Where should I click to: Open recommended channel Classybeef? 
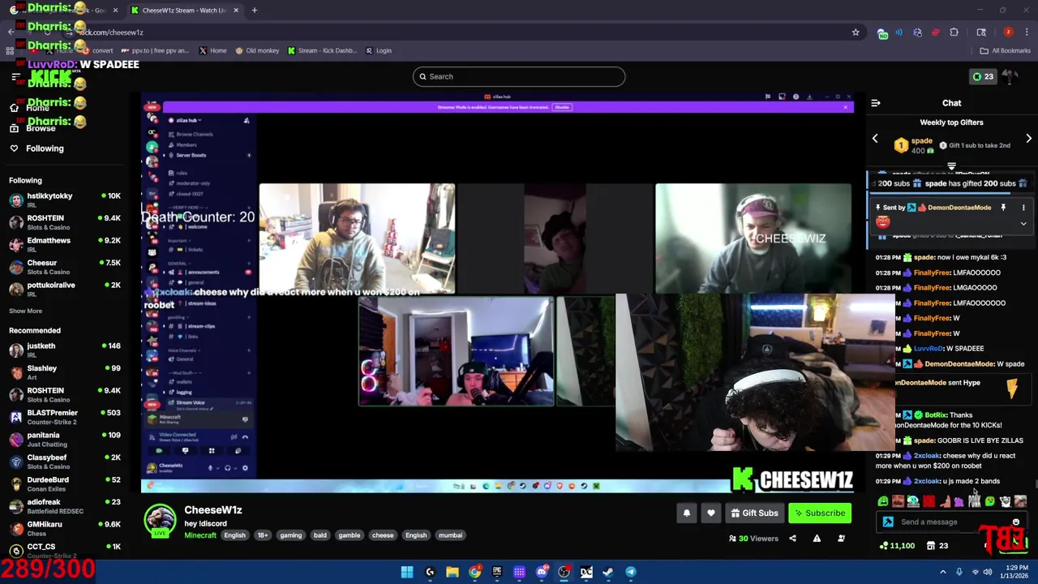coord(65,462)
